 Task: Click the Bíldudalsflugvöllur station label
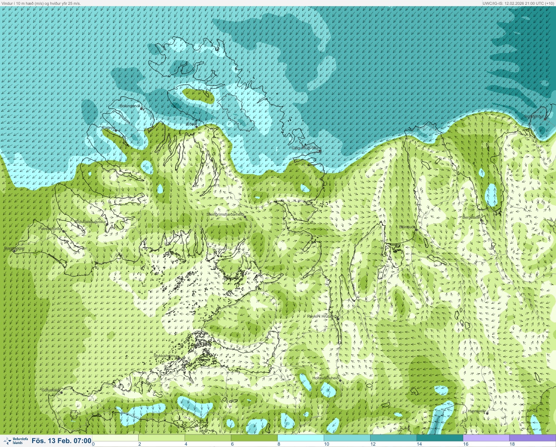click(90, 221)
